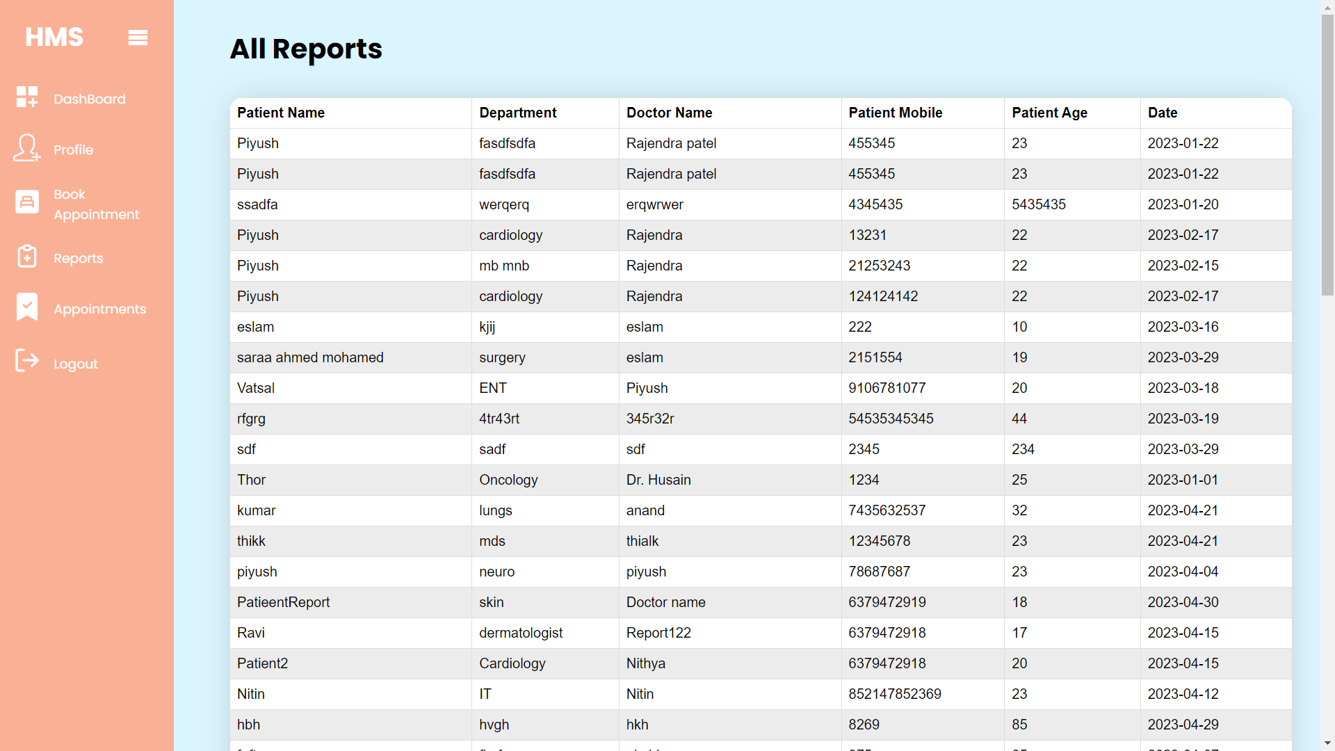Click the Patient Name column header
Screen dimensions: 1335x751
click(x=281, y=113)
